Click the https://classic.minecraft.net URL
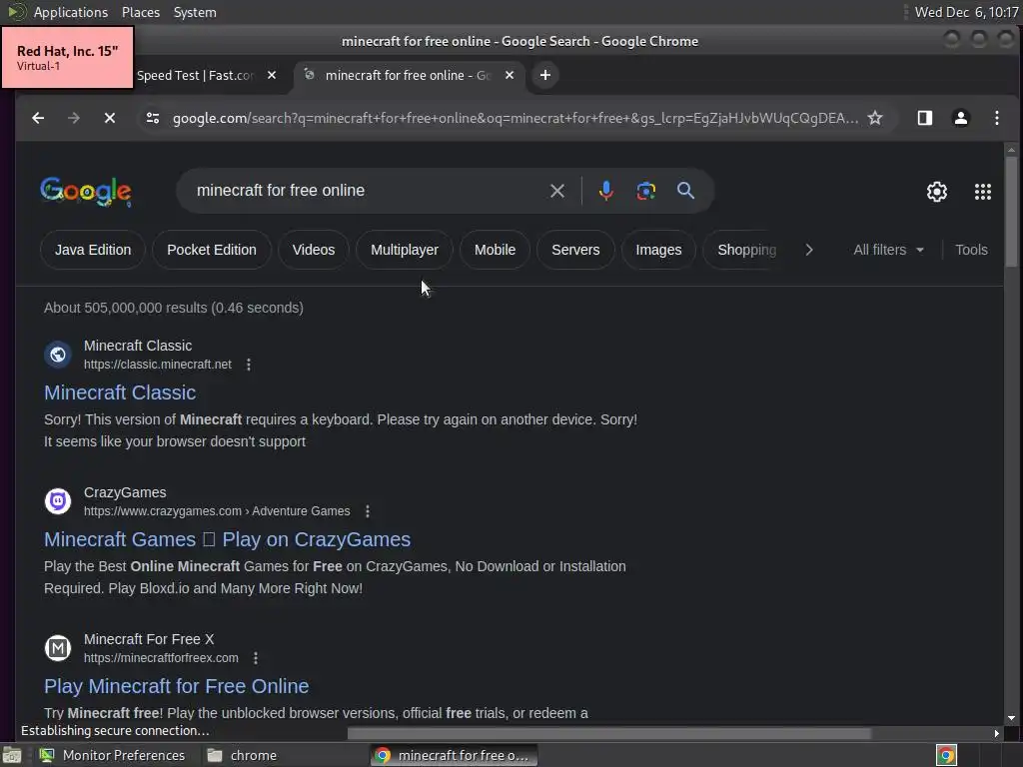Viewport: 1023px width, 767px height. point(157,365)
